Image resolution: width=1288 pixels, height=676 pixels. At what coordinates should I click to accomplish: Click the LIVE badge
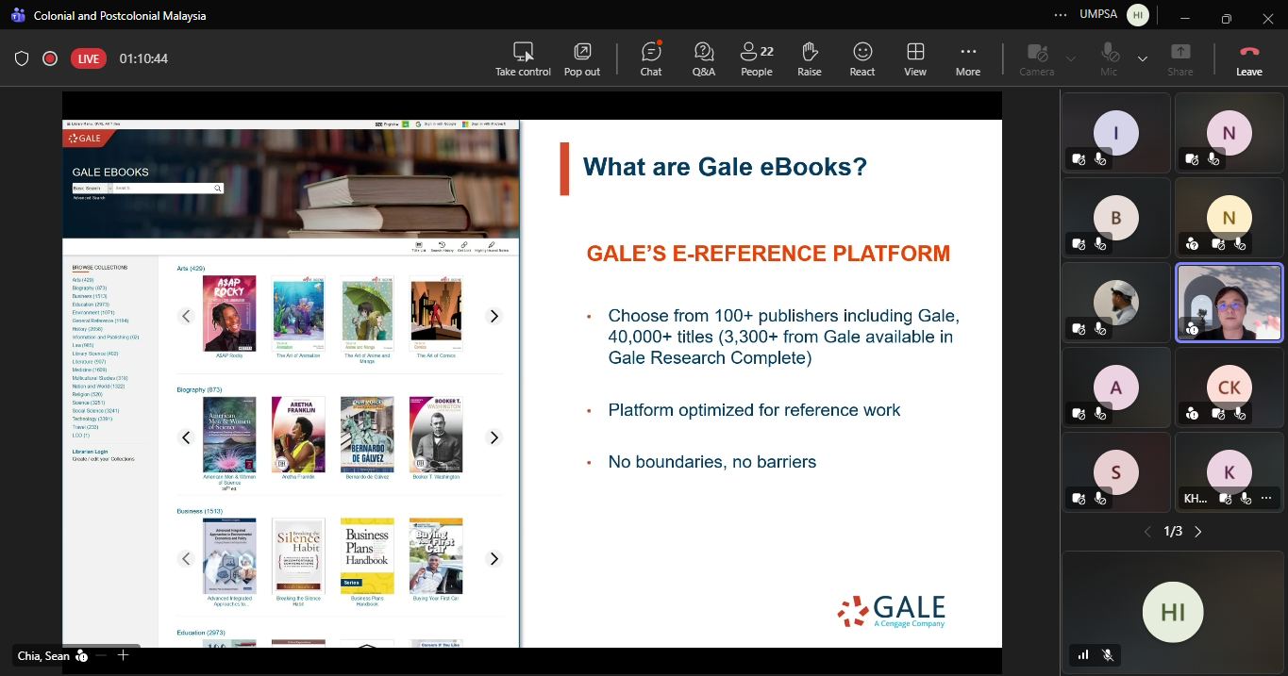click(x=88, y=58)
